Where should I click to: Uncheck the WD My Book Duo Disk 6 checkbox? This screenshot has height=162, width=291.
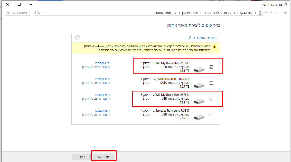pyautogui.click(x=211, y=67)
